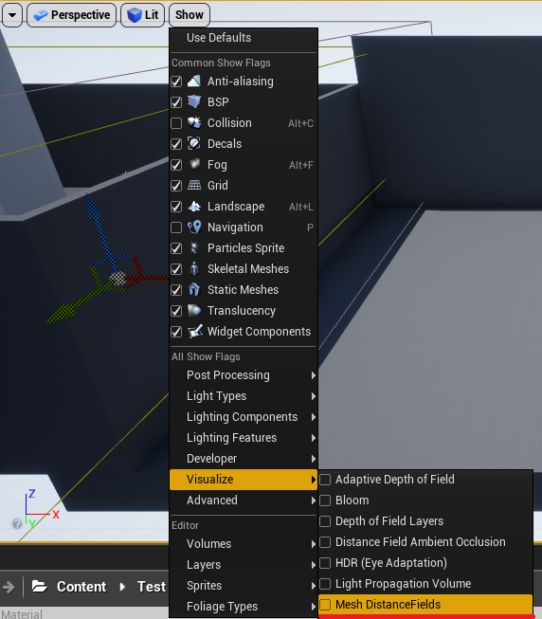Expand the Lighting Features submenu
Viewport: 542px width, 619px height.
244,438
